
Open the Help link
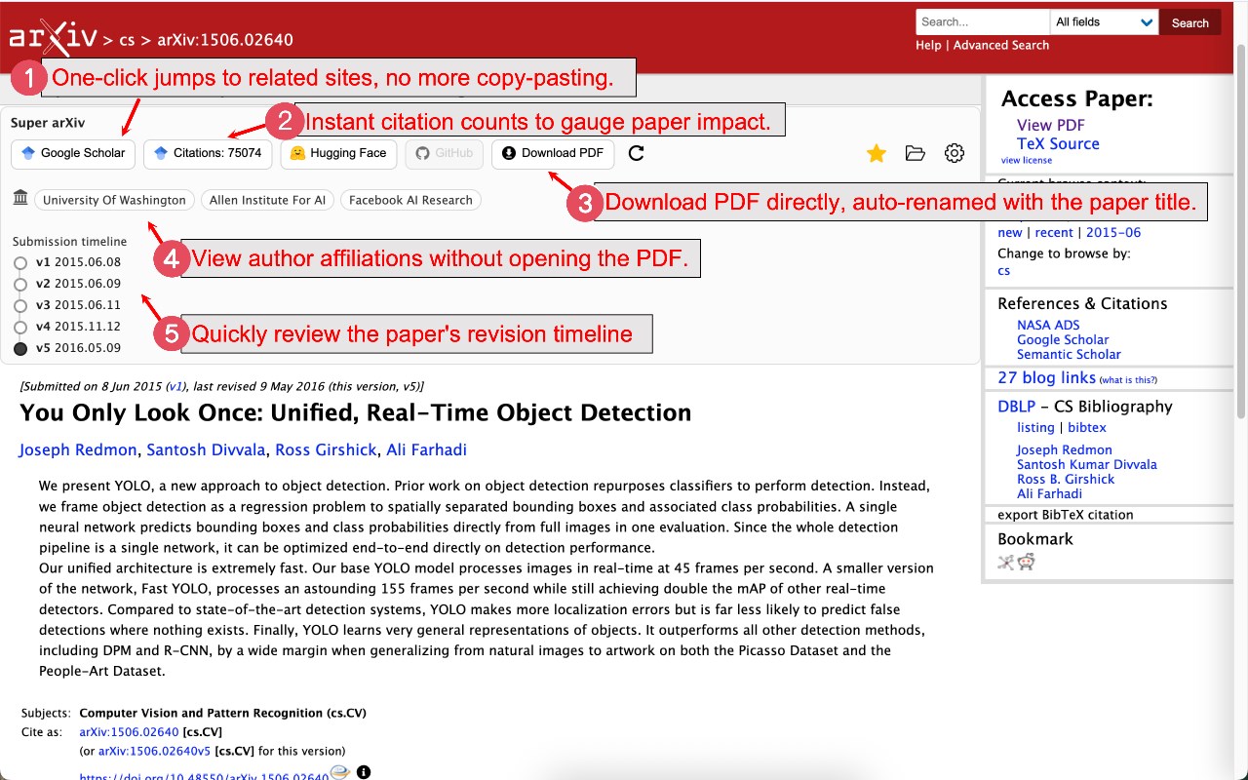pos(928,45)
